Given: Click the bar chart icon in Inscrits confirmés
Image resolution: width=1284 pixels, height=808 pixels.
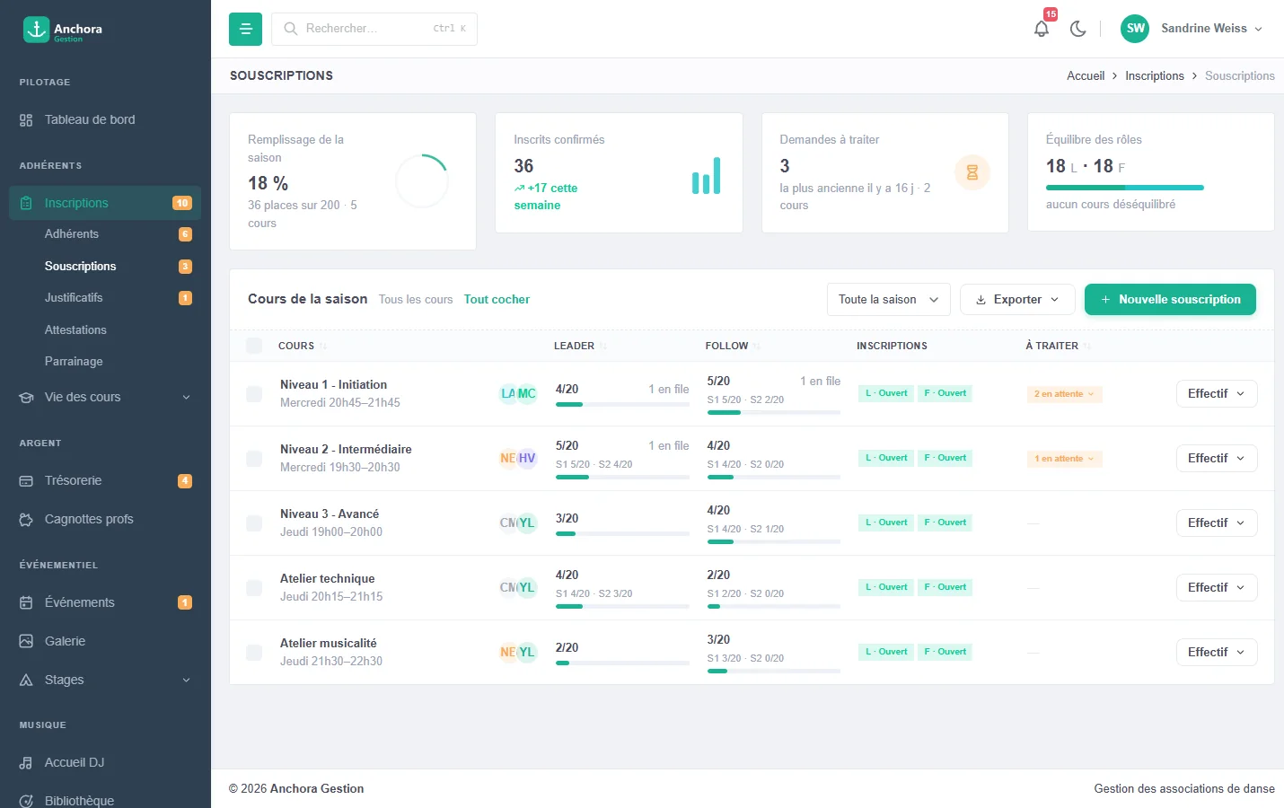Looking at the screenshot, I should (706, 176).
